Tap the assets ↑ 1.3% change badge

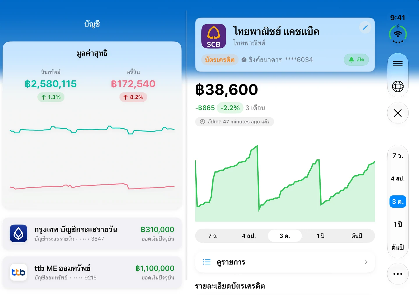(x=51, y=97)
